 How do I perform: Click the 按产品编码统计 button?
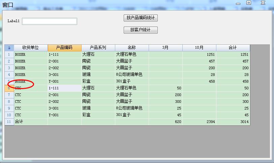141,18
